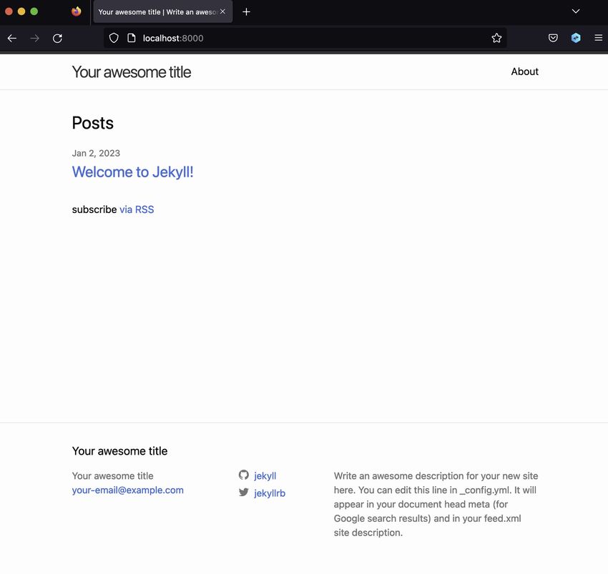Click the forward navigation arrow
Screen dimensions: 608x574
[x=35, y=38]
